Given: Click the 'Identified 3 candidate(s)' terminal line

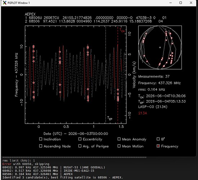Looking at the screenshot, I should pos(63,177).
